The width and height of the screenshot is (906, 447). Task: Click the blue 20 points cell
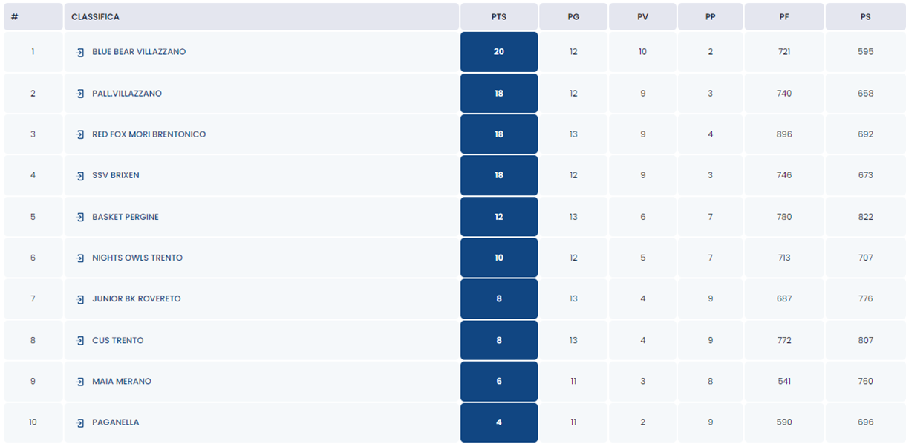[499, 52]
